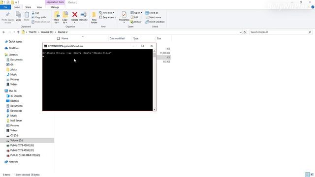Screen dimensions: 315x177
Task: Open NAS Server in the sidebar
Action: tap(16, 120)
